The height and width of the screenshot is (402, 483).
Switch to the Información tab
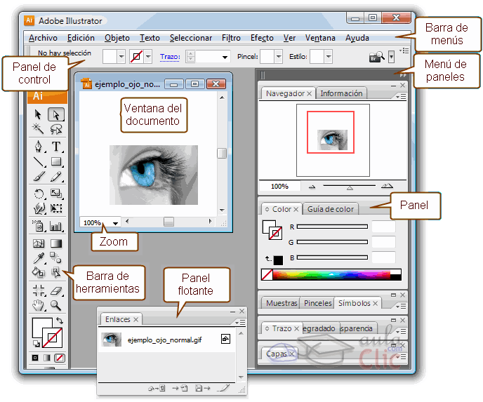341,93
